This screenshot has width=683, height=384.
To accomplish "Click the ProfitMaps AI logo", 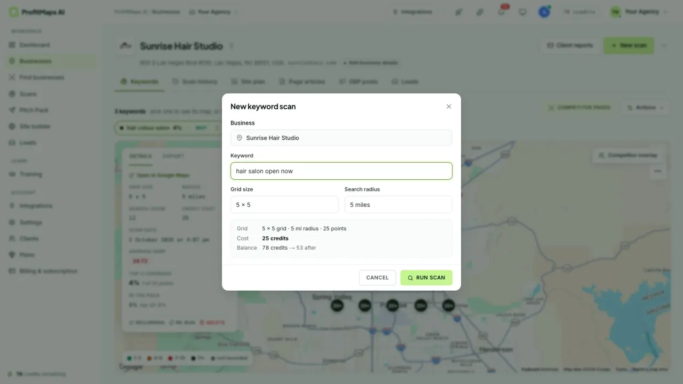I will click(37, 12).
